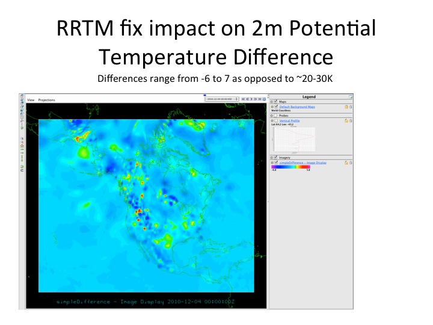The width and height of the screenshot is (433, 325).
Task: Step back one animation frame
Action: click(x=248, y=99)
